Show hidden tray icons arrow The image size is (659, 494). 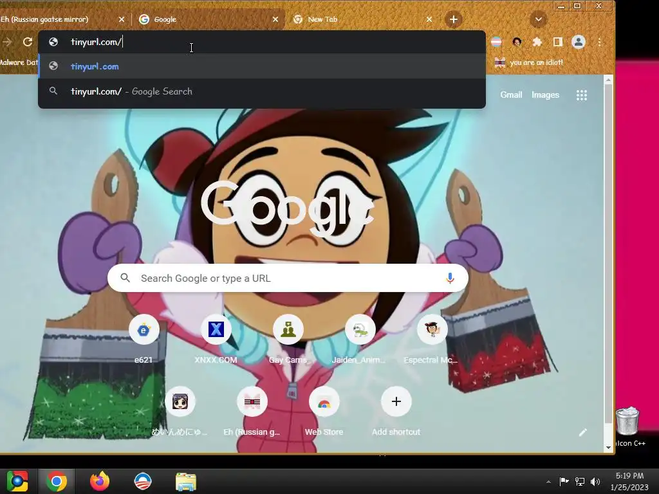pos(548,482)
